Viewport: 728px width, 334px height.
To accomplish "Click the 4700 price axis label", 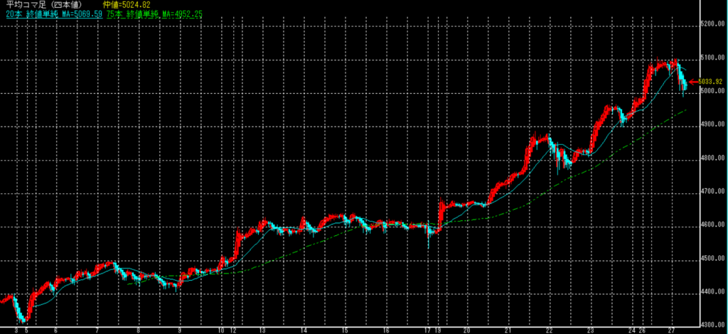I will point(712,193).
